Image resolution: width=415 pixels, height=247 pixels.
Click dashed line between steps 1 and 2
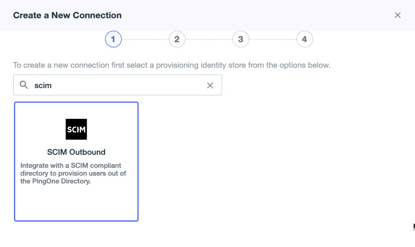pos(145,39)
